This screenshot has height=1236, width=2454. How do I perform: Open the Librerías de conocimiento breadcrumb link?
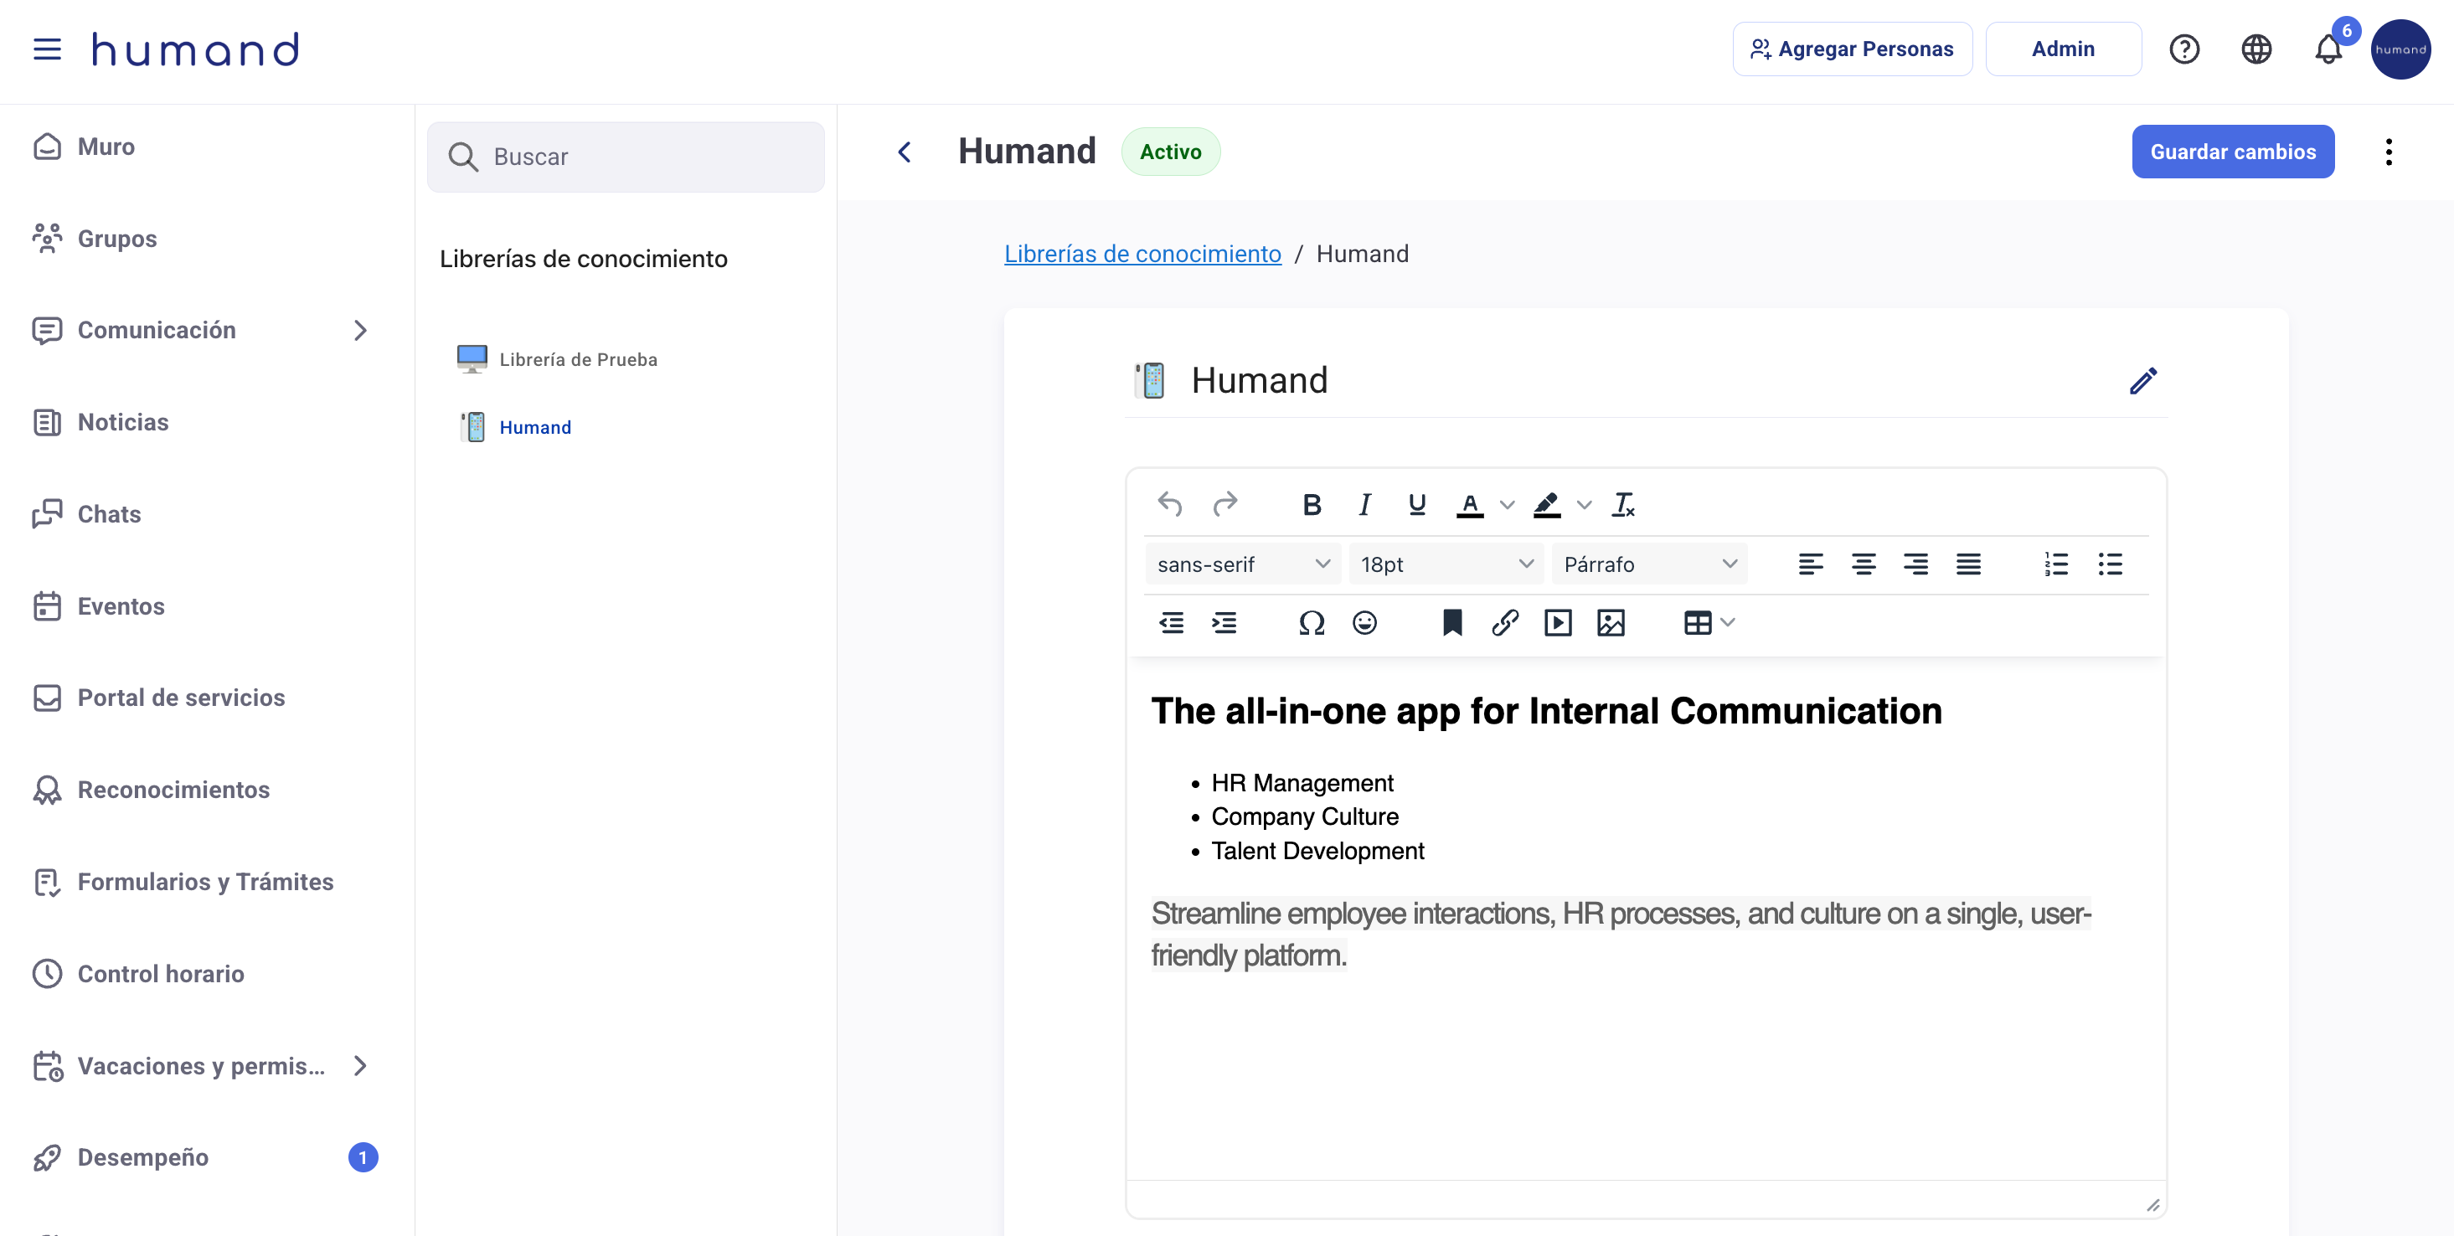[1142, 255]
